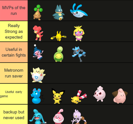Click the yellow Elekid icon
Screen dimensions: 133x124
click(58, 36)
